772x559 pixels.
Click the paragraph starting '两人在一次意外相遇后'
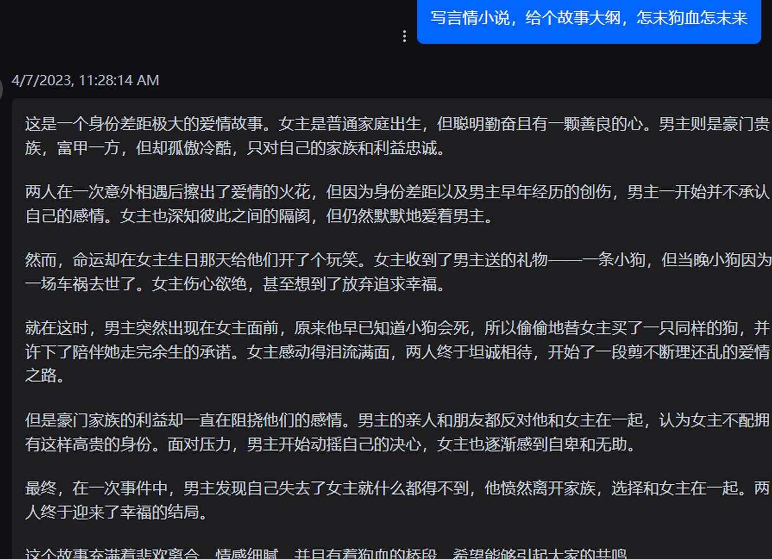(397, 204)
